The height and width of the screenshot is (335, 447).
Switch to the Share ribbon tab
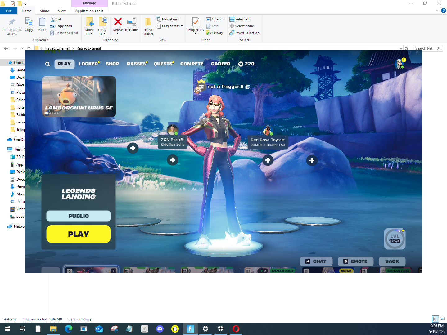[x=44, y=11]
